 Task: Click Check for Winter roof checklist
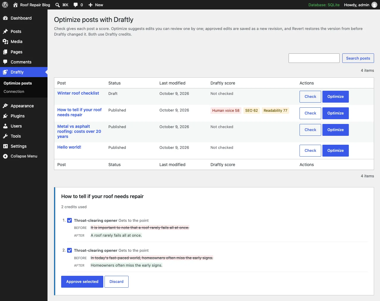[310, 97]
